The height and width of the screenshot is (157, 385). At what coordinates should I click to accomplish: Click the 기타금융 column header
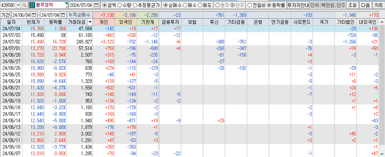click(236, 22)
